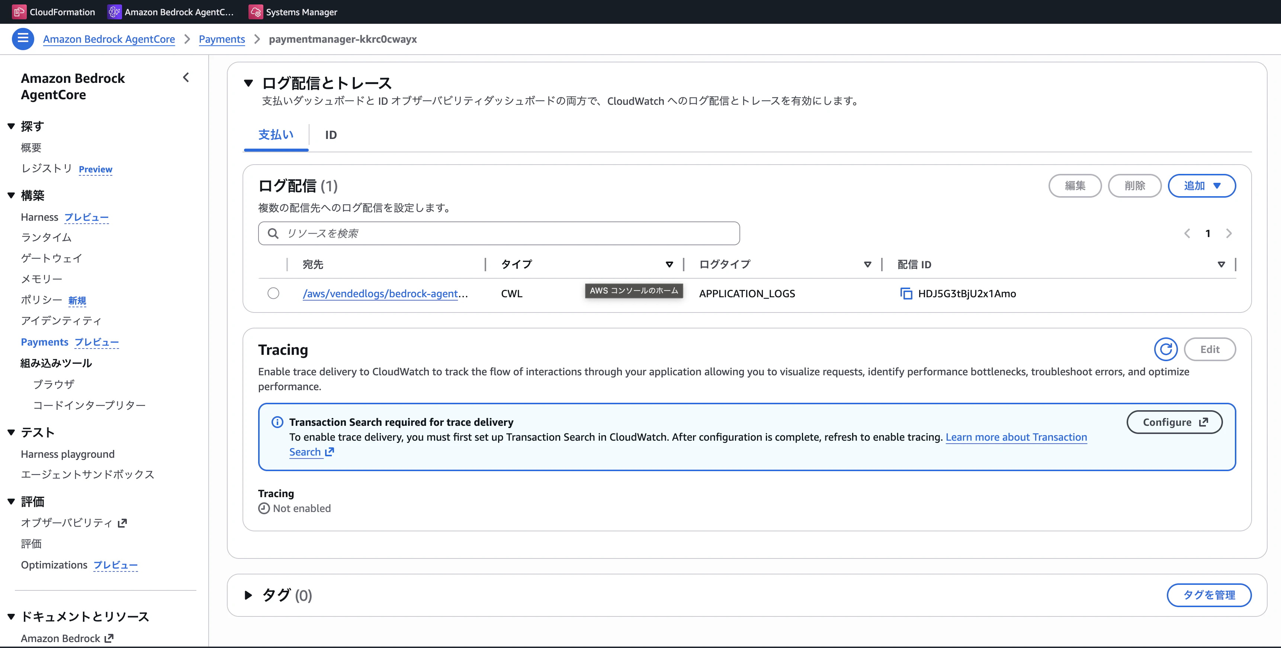Go to next page of log deliveries
The width and height of the screenshot is (1281, 648).
click(1229, 234)
